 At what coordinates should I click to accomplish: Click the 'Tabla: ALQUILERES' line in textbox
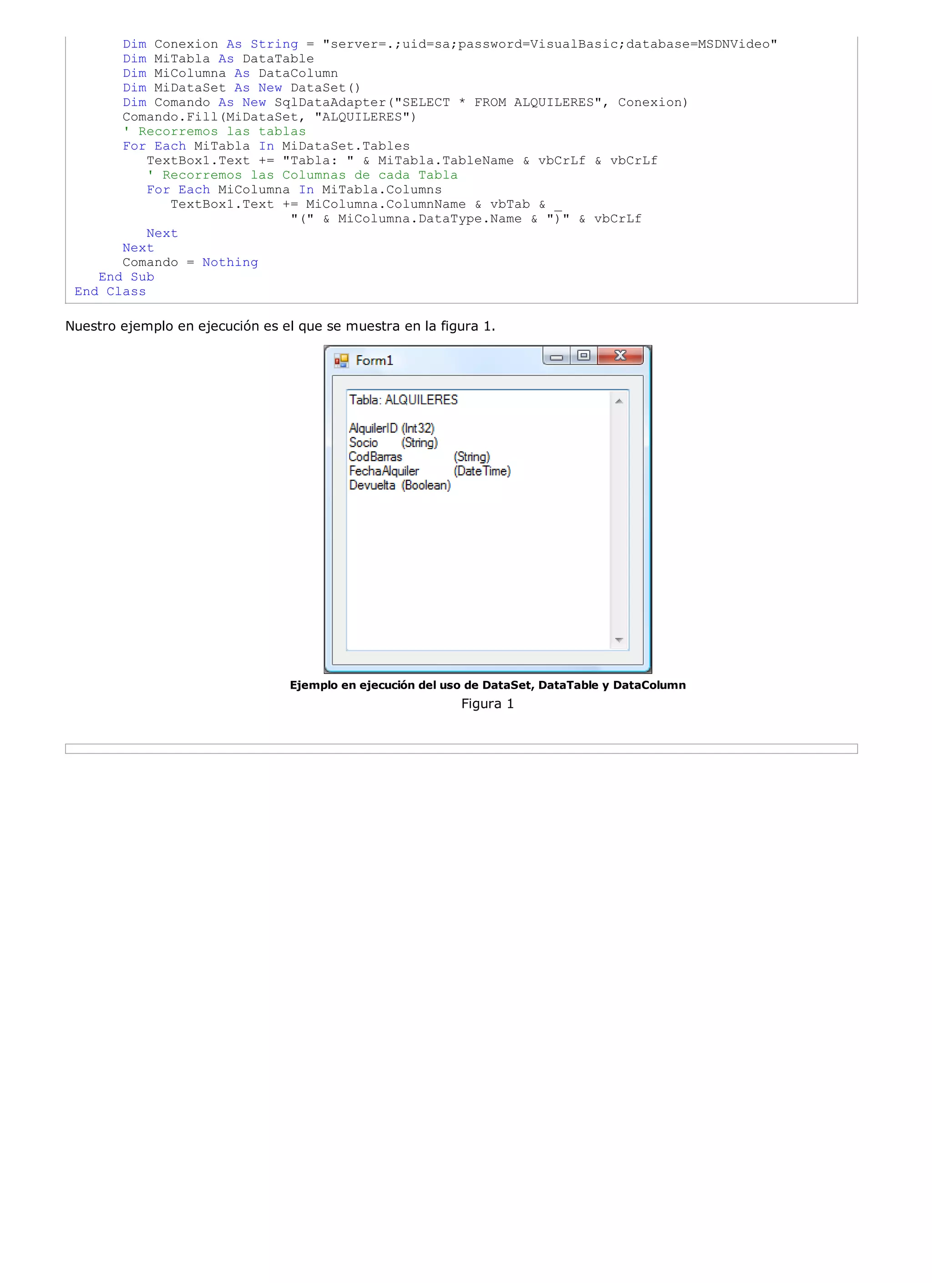click(x=404, y=400)
